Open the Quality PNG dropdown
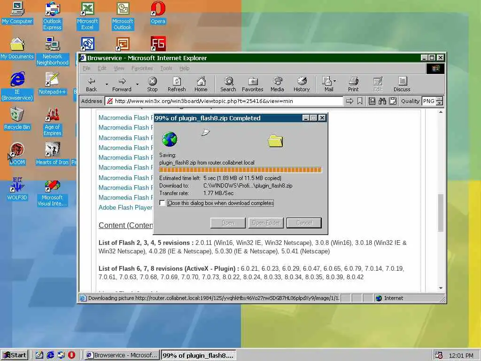Screen dimensions: 481x361 (x=439, y=101)
